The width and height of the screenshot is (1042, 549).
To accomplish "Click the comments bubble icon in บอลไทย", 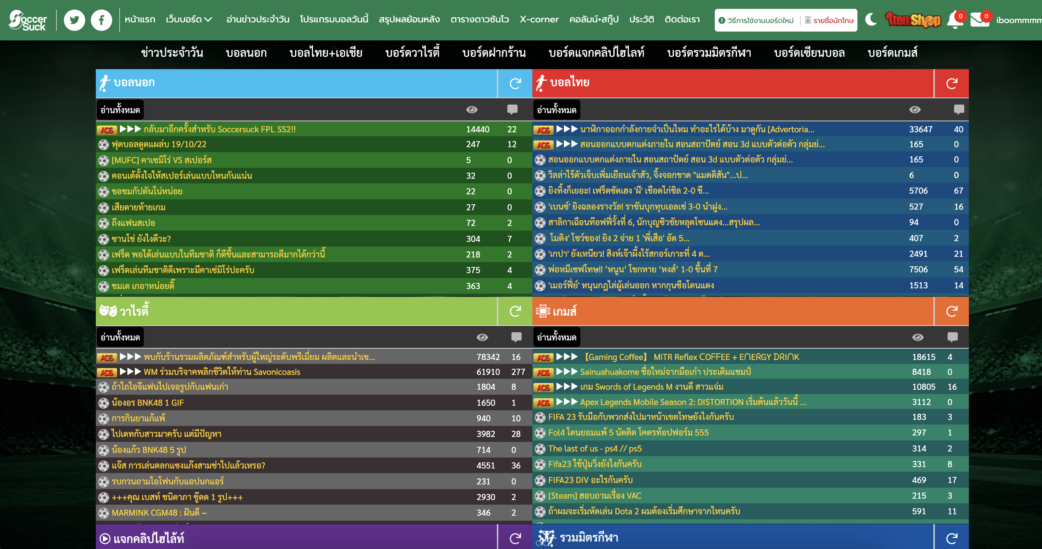I will 959,110.
